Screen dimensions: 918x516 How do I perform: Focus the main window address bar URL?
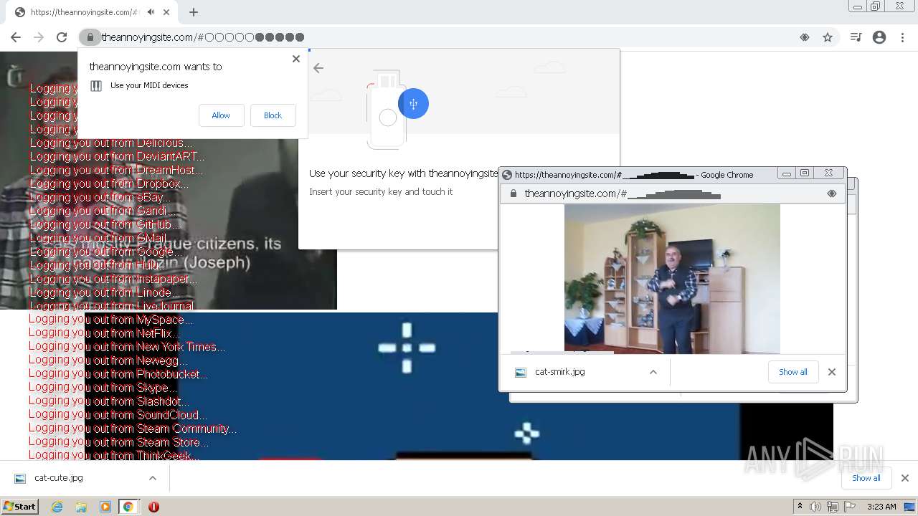(x=203, y=37)
